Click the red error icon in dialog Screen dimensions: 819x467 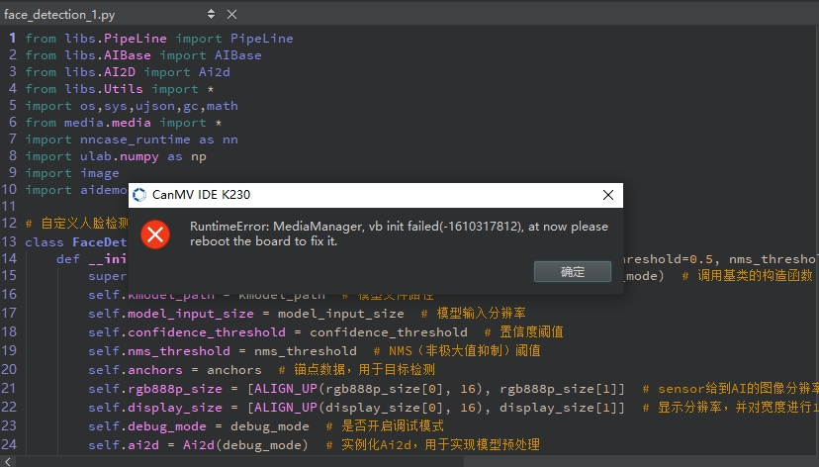point(155,234)
